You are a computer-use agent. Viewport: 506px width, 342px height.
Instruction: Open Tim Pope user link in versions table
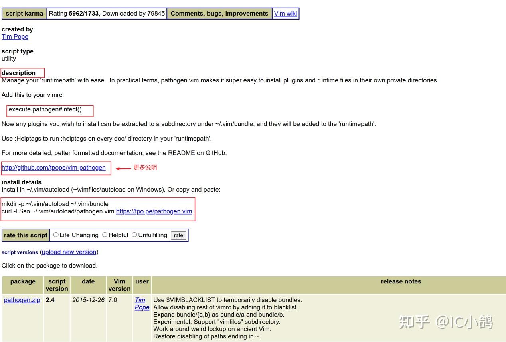click(x=142, y=304)
